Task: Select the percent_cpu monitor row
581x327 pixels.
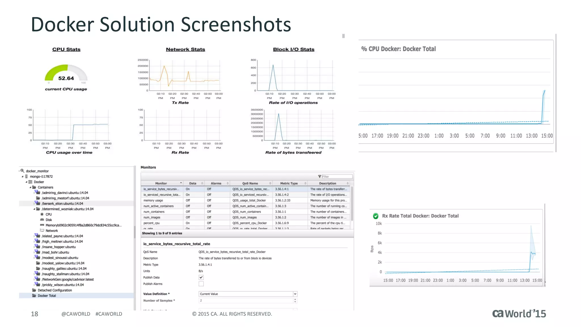Action: coord(246,223)
